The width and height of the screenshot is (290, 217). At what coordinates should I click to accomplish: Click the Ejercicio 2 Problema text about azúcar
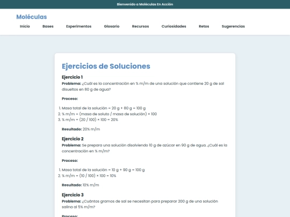tap(144, 148)
